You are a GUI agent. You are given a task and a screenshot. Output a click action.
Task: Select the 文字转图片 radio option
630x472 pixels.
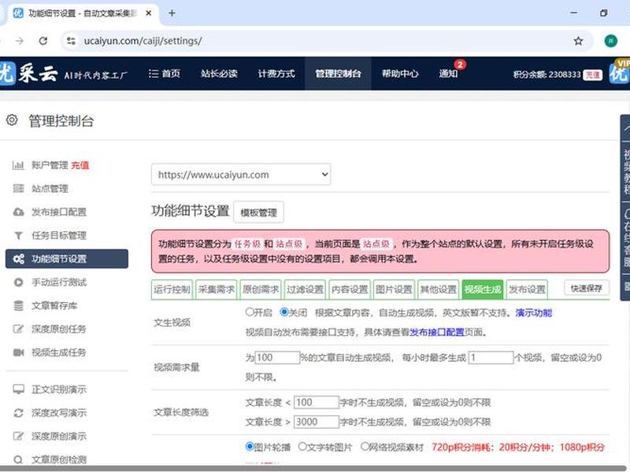(x=302, y=446)
